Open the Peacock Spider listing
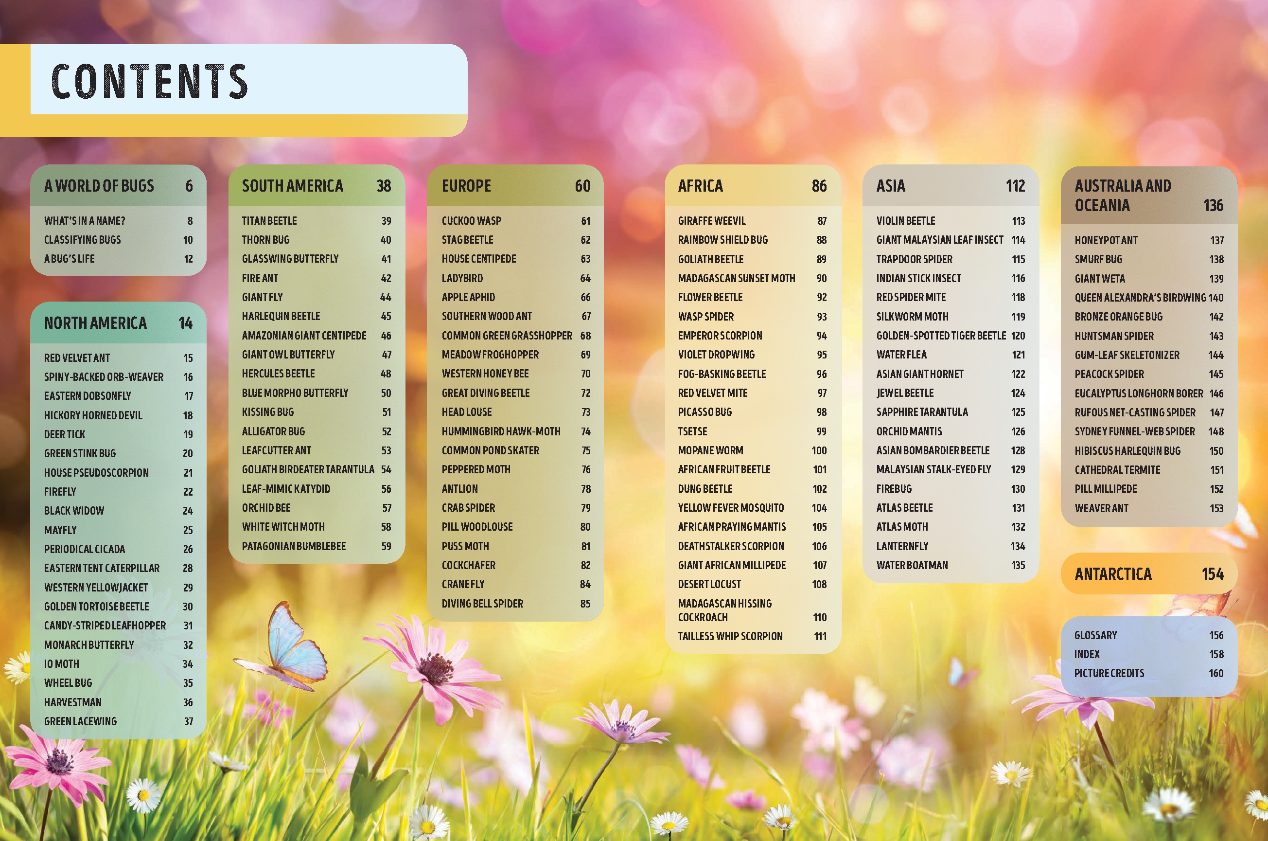Screen dimensions: 1268x841 1109,374
